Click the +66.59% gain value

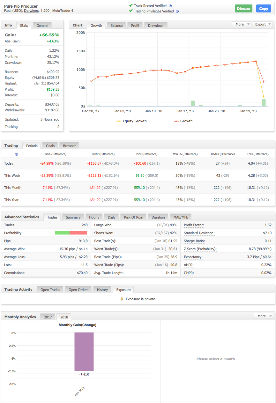point(49,35)
